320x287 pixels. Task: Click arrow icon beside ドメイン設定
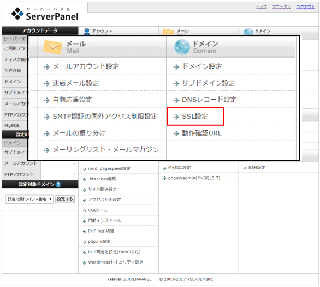tap(176, 67)
